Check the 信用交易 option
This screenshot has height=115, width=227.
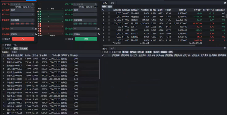tap(3, 48)
